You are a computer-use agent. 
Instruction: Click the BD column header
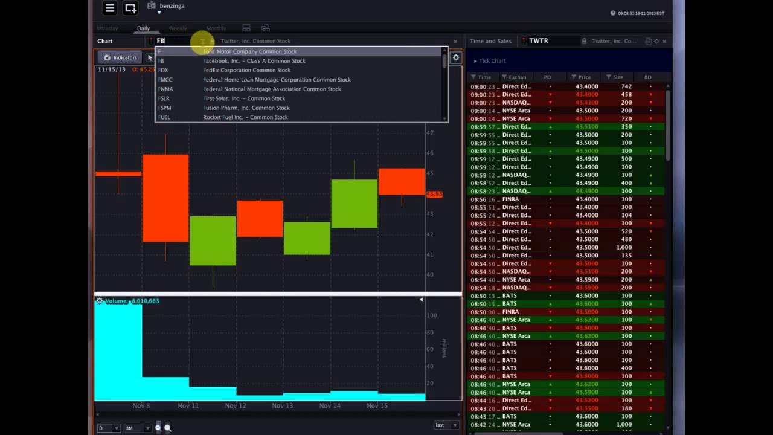point(648,77)
